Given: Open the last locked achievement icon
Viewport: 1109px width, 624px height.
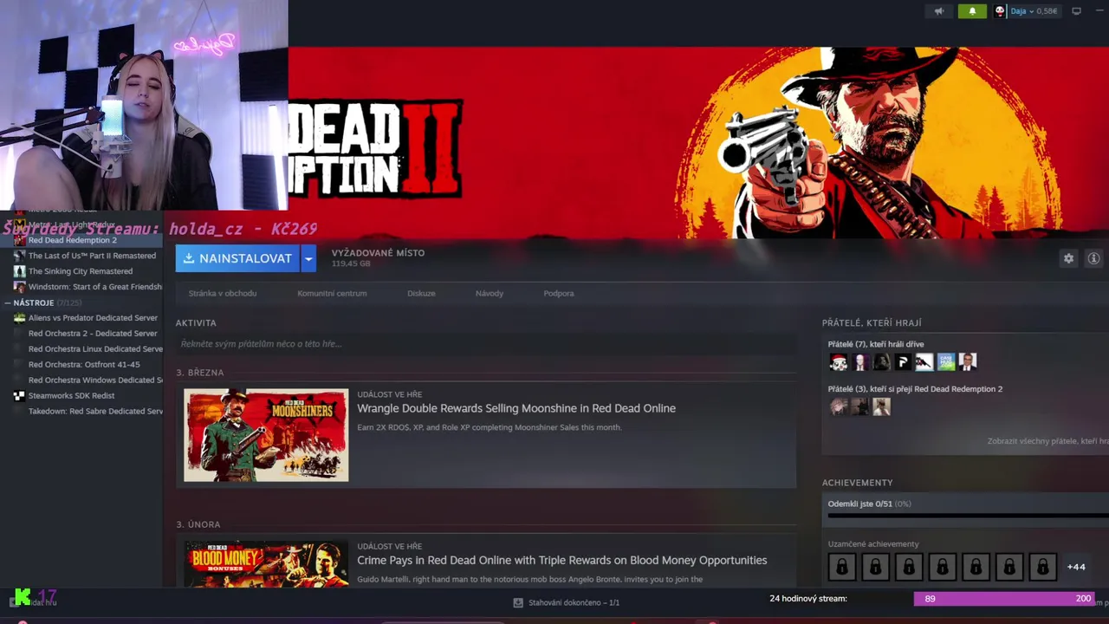Looking at the screenshot, I should click(1042, 567).
